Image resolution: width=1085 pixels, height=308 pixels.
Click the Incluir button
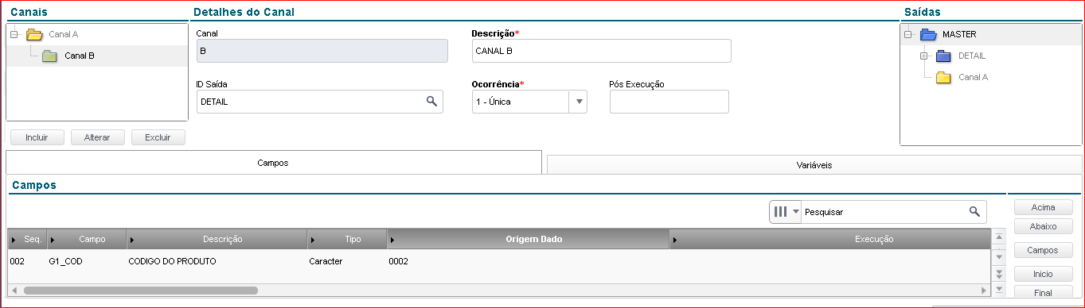coord(37,137)
